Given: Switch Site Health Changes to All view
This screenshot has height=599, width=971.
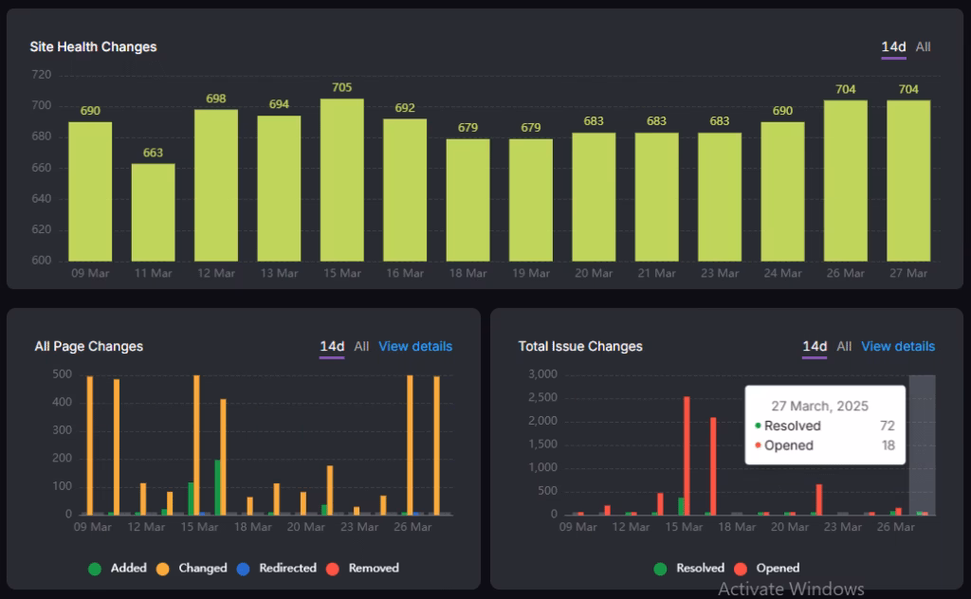Looking at the screenshot, I should click(x=925, y=46).
